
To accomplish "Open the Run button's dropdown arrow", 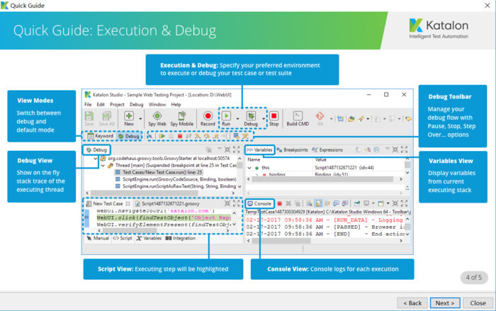I will pos(237,119).
